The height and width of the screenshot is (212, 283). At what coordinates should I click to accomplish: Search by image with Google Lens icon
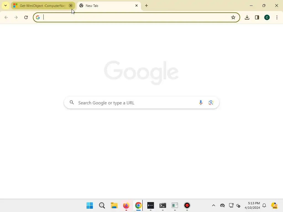pyautogui.click(x=211, y=103)
